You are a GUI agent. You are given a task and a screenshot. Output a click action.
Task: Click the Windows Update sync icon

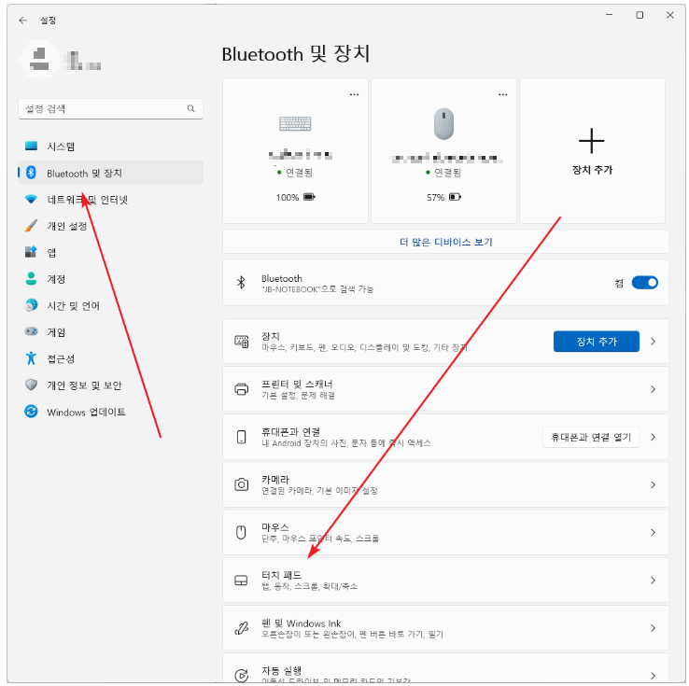point(31,412)
